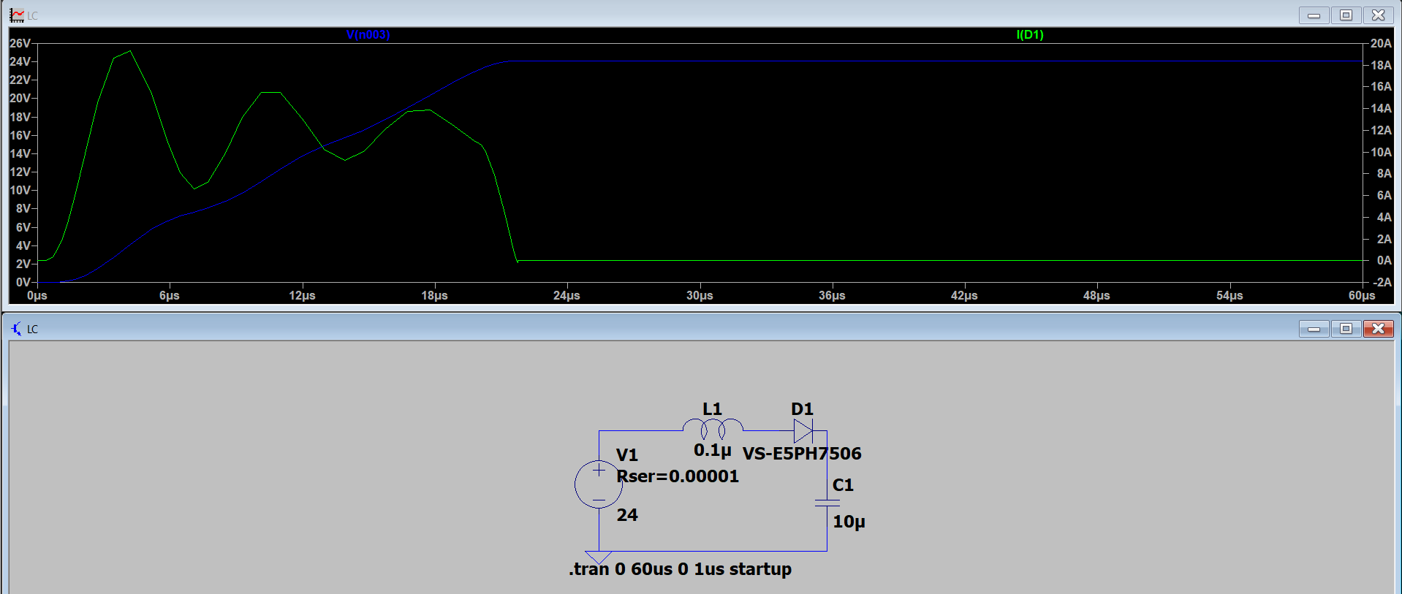Image resolution: width=1402 pixels, height=594 pixels.
Task: Select the capacitor C1 symbol
Action: pos(827,503)
